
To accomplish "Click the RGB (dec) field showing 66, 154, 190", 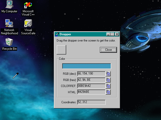I will pos(91,74).
